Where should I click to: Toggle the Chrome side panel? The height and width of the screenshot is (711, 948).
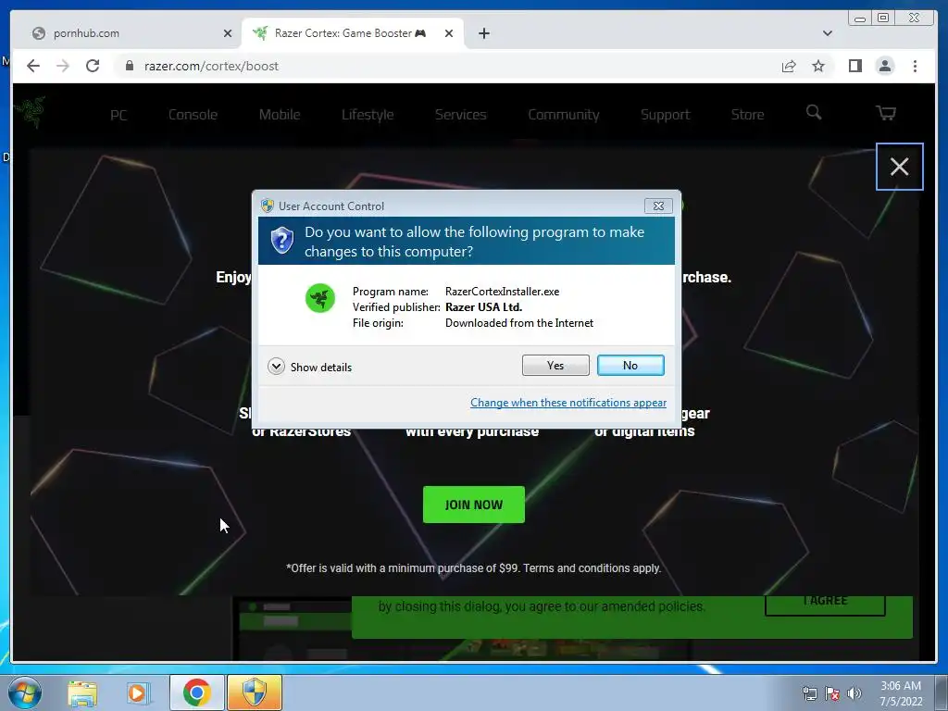click(854, 66)
